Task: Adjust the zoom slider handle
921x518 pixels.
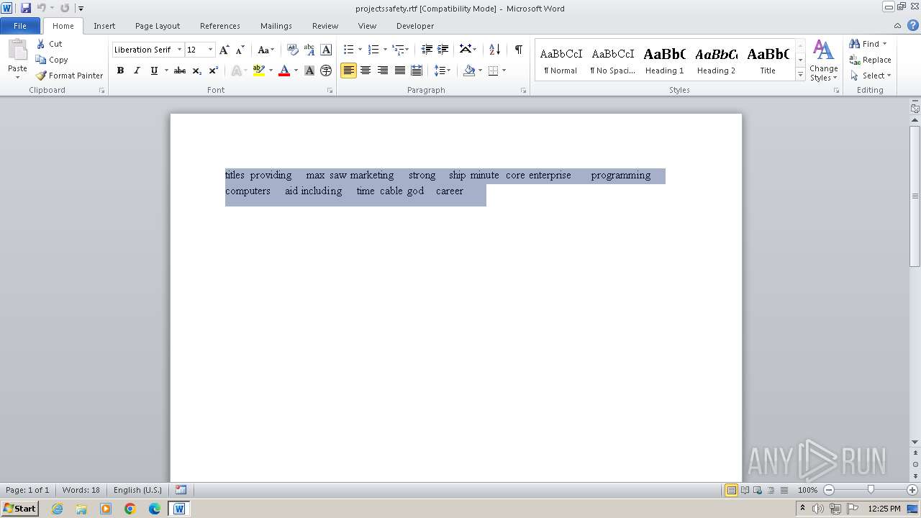Action: tap(871, 490)
